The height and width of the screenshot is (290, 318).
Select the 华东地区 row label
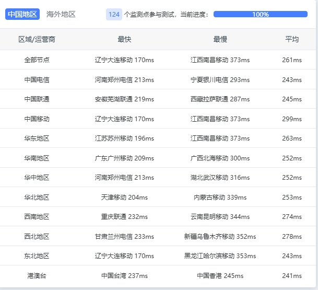pyautogui.click(x=37, y=138)
